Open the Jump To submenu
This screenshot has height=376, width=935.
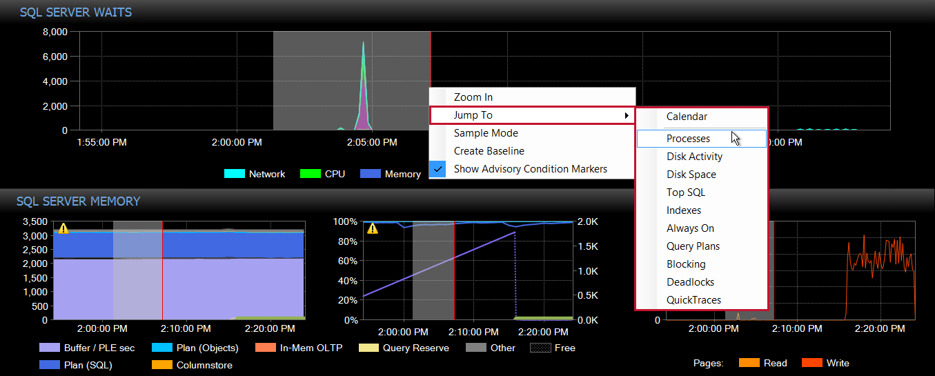pyautogui.click(x=531, y=115)
